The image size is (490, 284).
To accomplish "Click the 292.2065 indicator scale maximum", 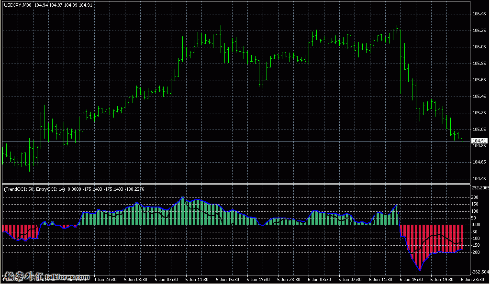I will [x=480, y=188].
